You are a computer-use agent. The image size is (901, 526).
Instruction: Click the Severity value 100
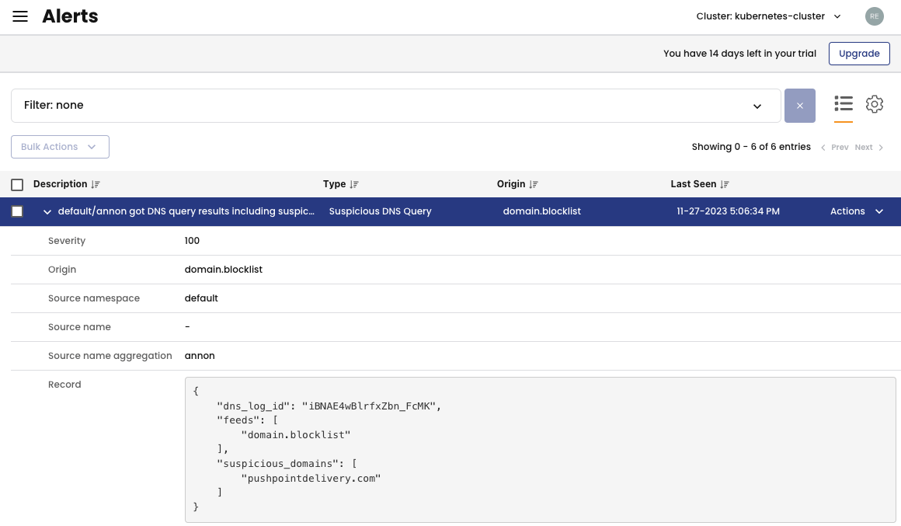coord(192,241)
